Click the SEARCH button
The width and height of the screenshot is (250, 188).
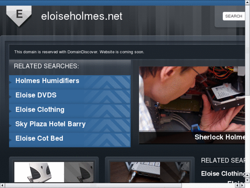point(233,16)
